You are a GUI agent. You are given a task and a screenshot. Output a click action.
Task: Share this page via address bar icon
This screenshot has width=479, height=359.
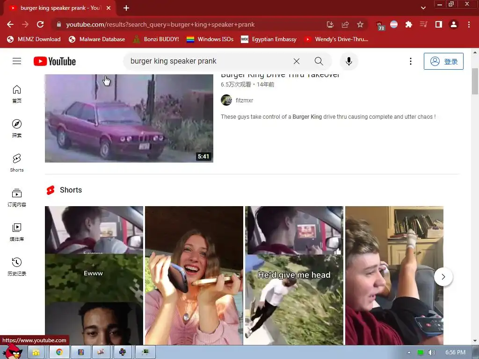pos(345,24)
